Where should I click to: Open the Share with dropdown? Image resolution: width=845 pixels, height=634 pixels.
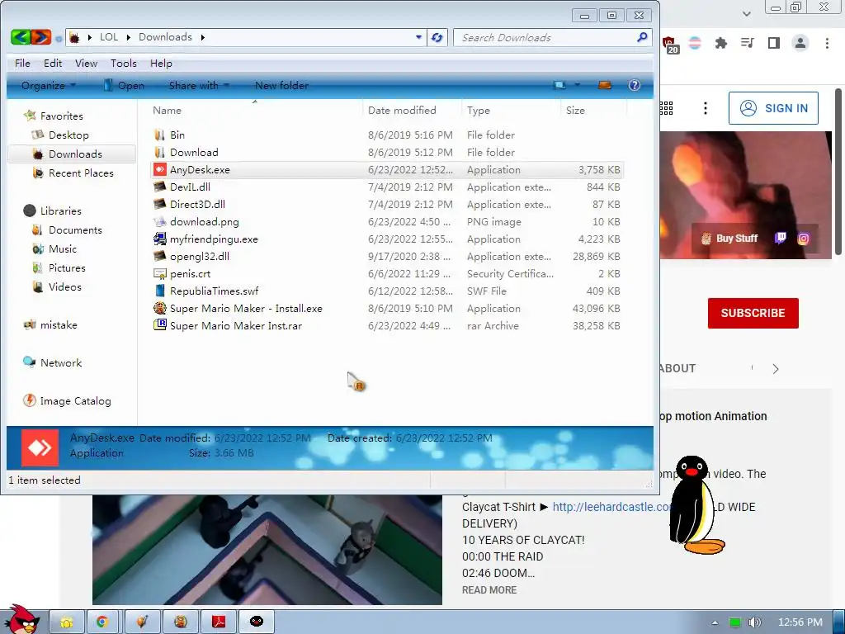199,85
